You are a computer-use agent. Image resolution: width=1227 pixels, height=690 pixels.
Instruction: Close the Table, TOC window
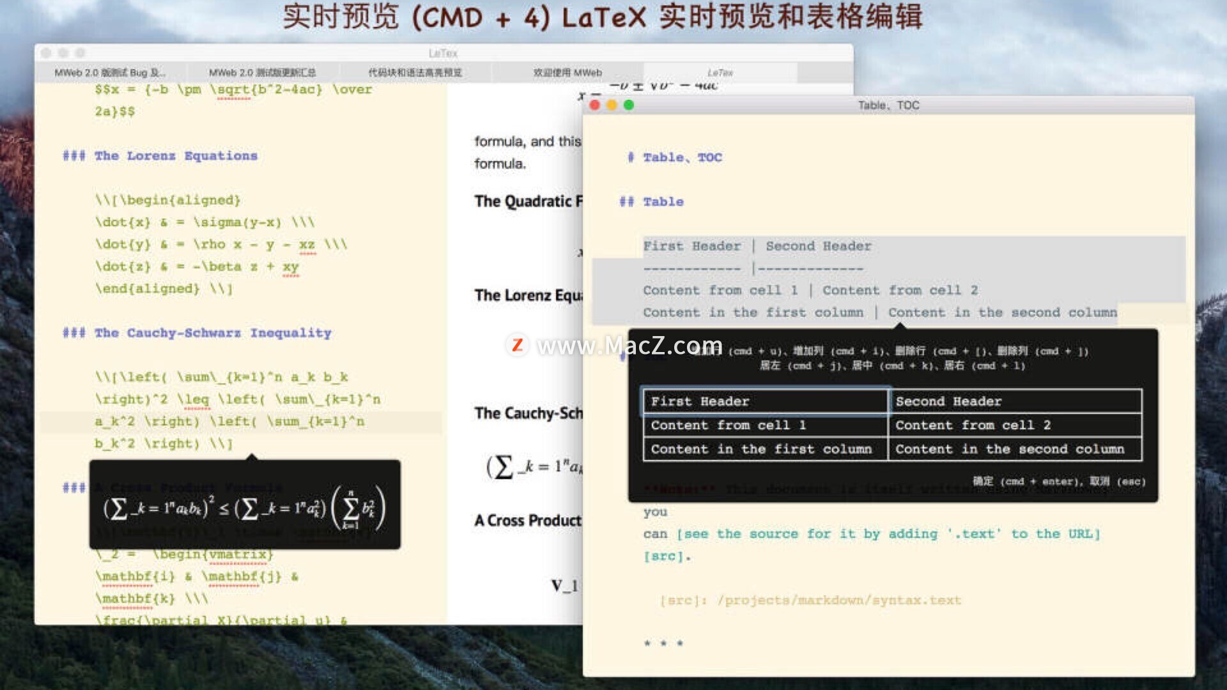coord(595,105)
